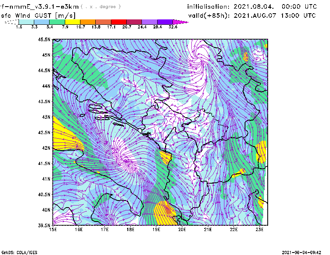Viewport: 330px width, 255px height.
Task: Click the 39.5N latitude label
Action: (x=44, y=225)
